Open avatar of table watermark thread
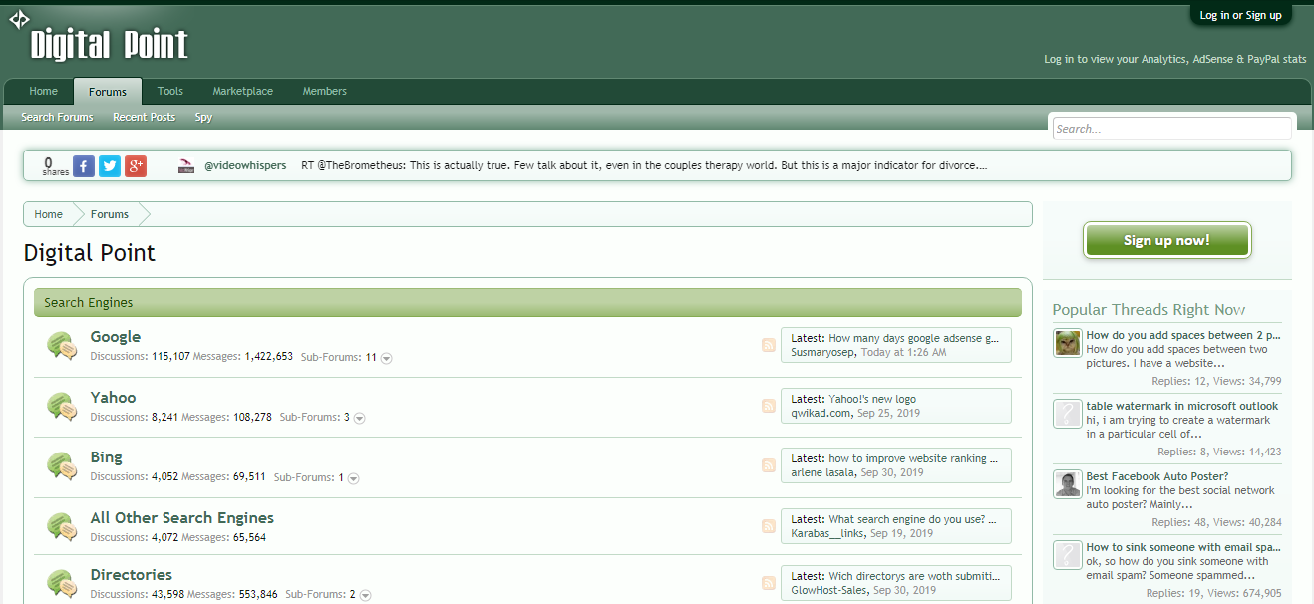 click(1068, 413)
